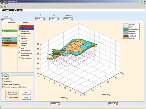Click the Reset button

(26, 98)
